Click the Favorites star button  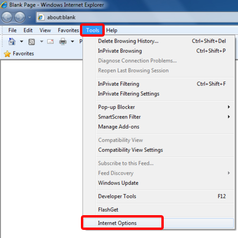19,54
